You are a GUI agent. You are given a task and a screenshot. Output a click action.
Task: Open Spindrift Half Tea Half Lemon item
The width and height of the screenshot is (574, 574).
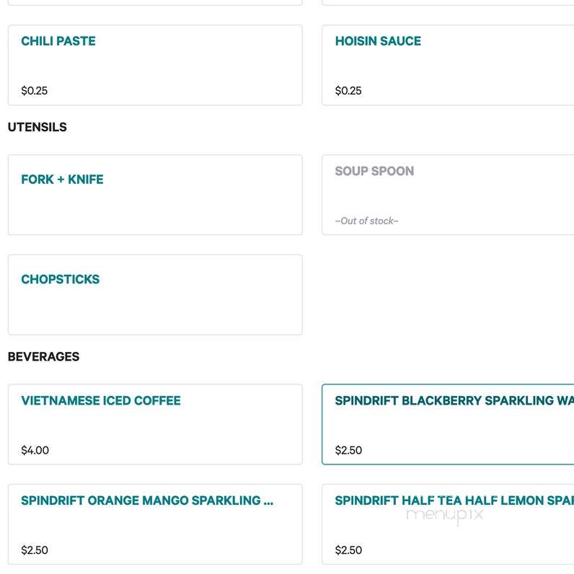pos(448,524)
